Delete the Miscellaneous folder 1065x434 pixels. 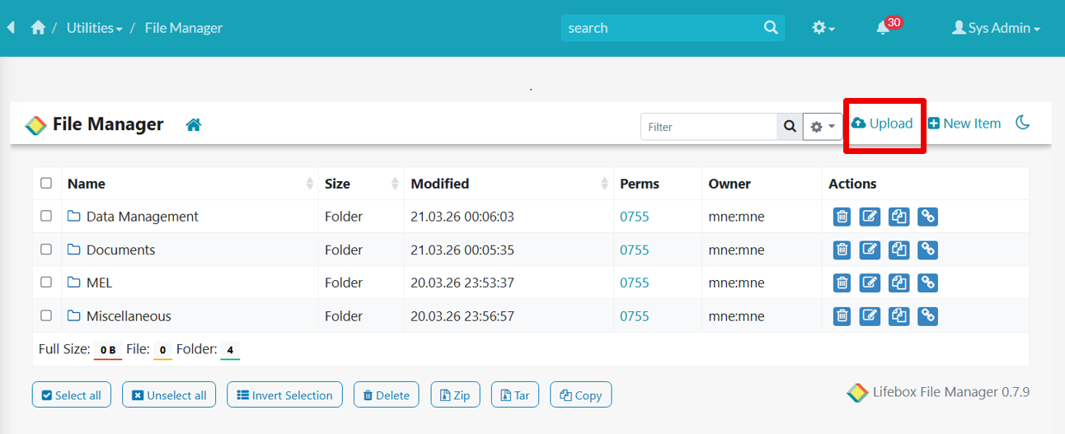click(842, 315)
